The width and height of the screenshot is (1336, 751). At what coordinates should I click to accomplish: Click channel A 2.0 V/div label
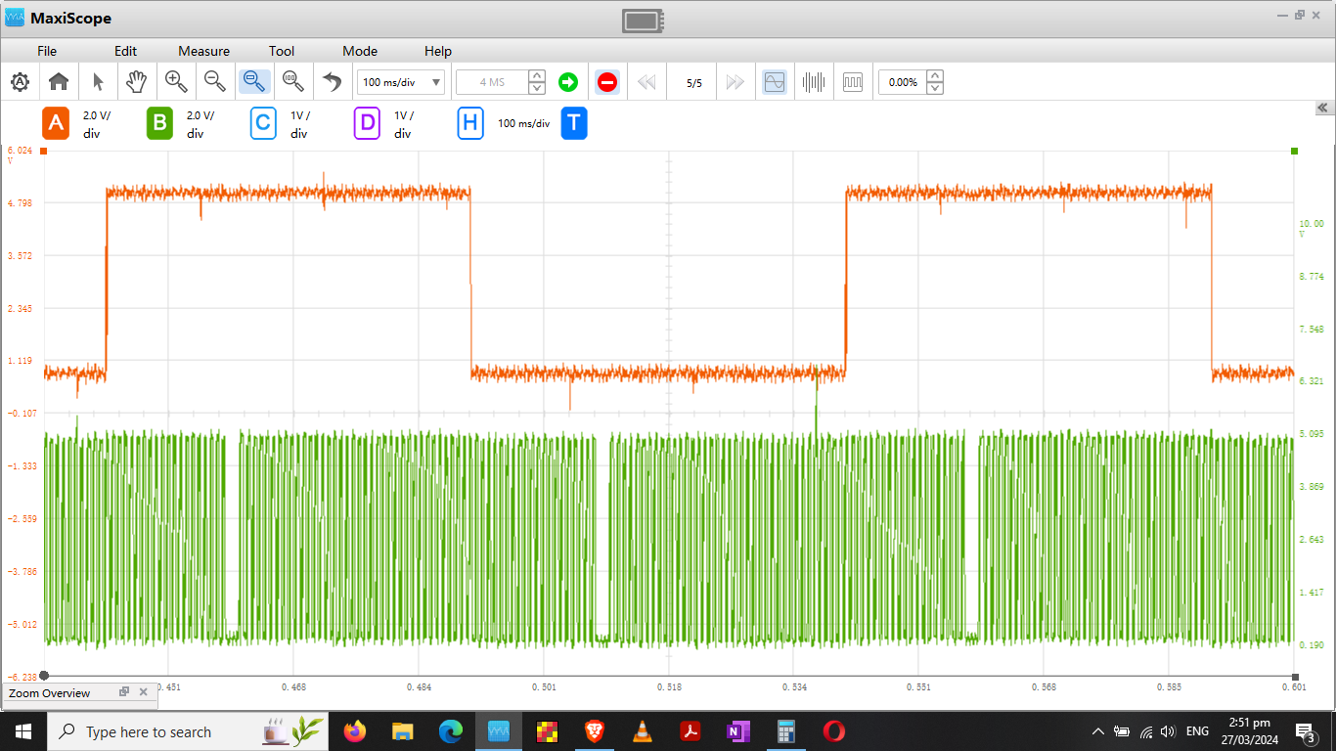click(x=97, y=124)
